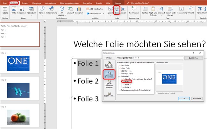Select Nächste Folie in the list
Viewport: 207px width, 129px height.
pos(126,71)
